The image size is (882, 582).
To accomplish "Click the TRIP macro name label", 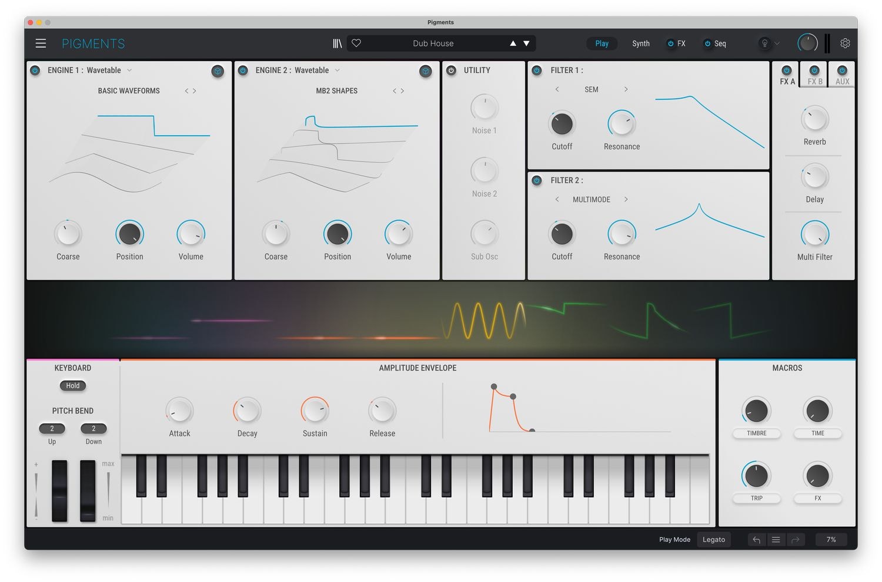I will 757,498.
